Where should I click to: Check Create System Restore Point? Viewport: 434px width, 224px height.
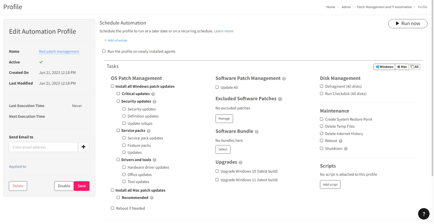click(322, 119)
